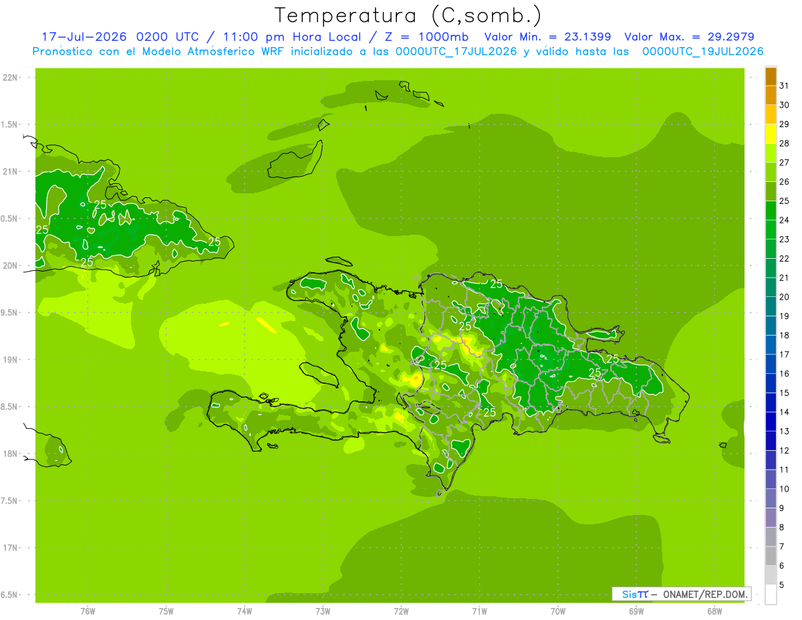
Task: Click the '21N' latitude axis label
Action: (x=9, y=172)
